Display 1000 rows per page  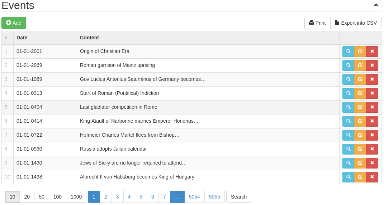pyautogui.click(x=76, y=197)
